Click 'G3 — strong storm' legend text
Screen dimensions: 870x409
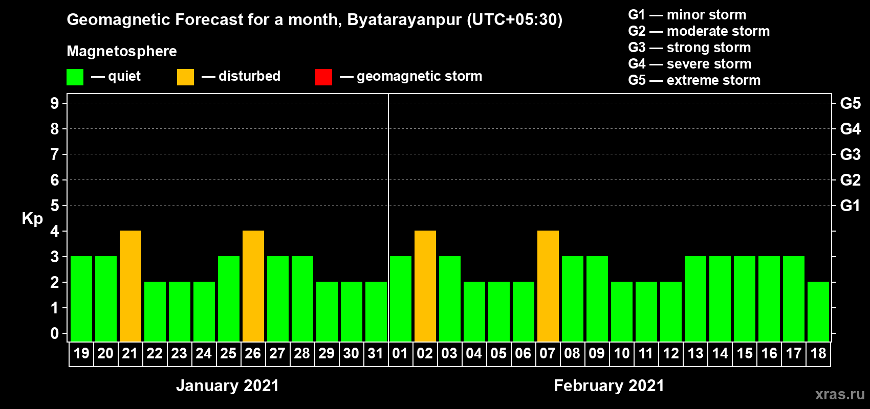point(689,48)
